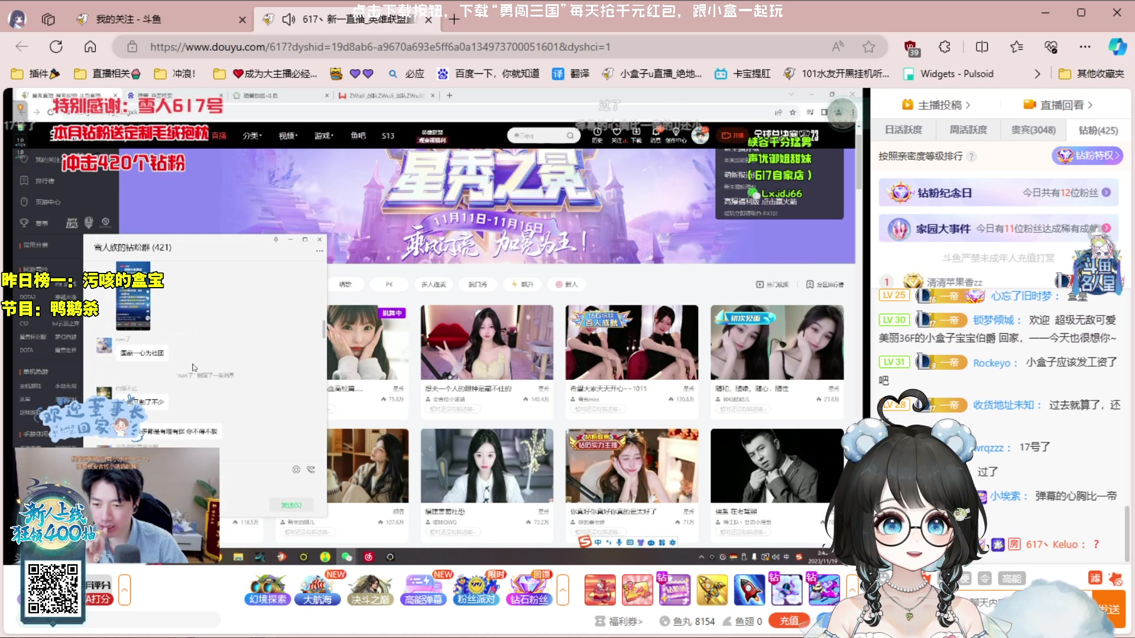Image resolution: width=1135 pixels, height=638 pixels.
Task: Select the 决斗之巅 event icon
Action: [371, 590]
